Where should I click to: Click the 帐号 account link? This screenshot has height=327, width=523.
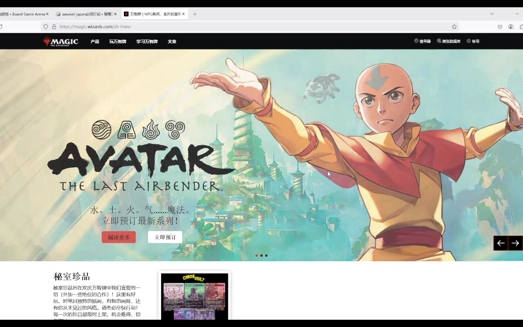click(473, 41)
